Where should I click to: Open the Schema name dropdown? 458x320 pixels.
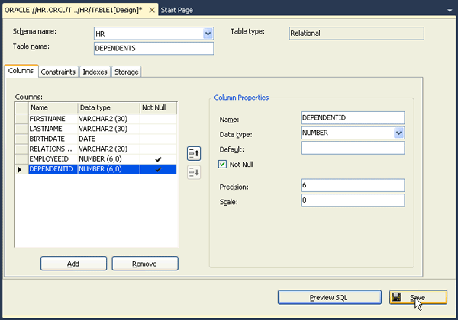[x=208, y=34]
